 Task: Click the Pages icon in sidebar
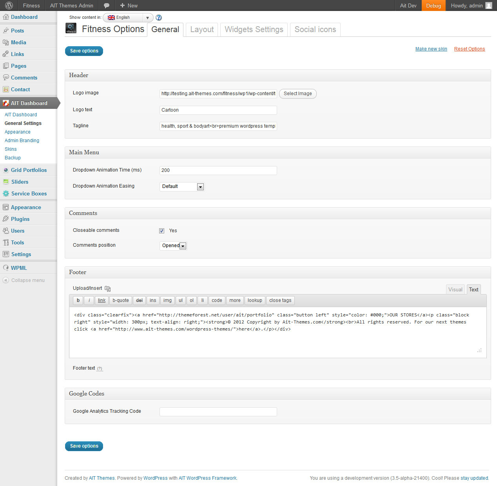click(x=6, y=66)
